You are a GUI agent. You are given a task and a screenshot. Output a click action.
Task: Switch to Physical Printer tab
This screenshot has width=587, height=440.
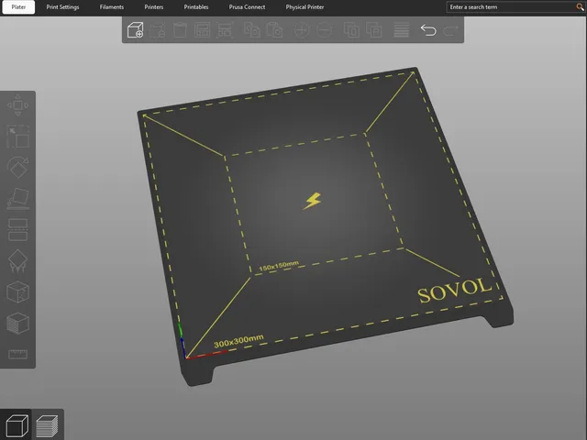[305, 7]
